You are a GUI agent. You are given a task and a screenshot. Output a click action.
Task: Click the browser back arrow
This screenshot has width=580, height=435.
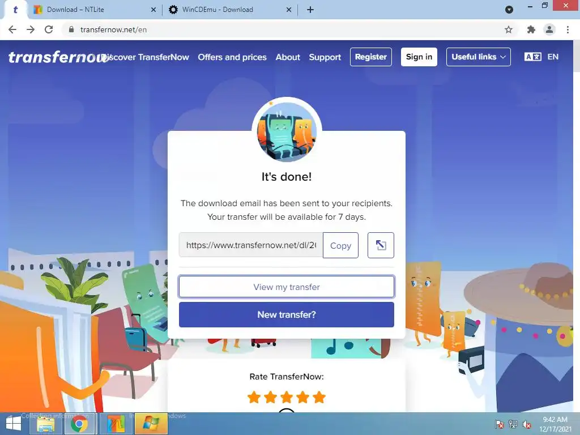(x=12, y=29)
